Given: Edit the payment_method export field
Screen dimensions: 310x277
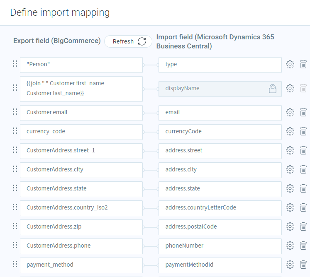Looking at the screenshot, I should pos(81,265).
